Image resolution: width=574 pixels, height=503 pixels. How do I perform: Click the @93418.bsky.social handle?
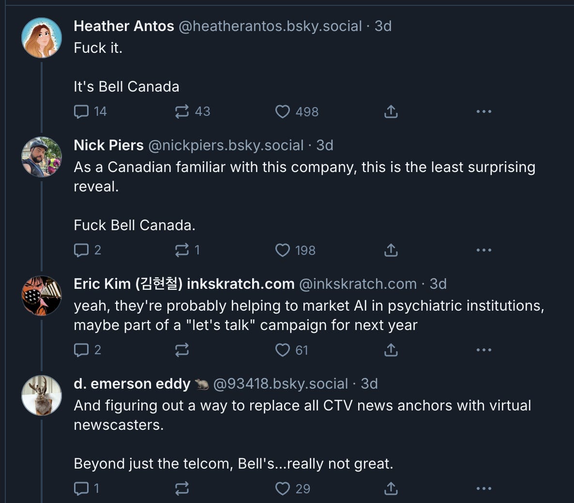pyautogui.click(x=280, y=384)
